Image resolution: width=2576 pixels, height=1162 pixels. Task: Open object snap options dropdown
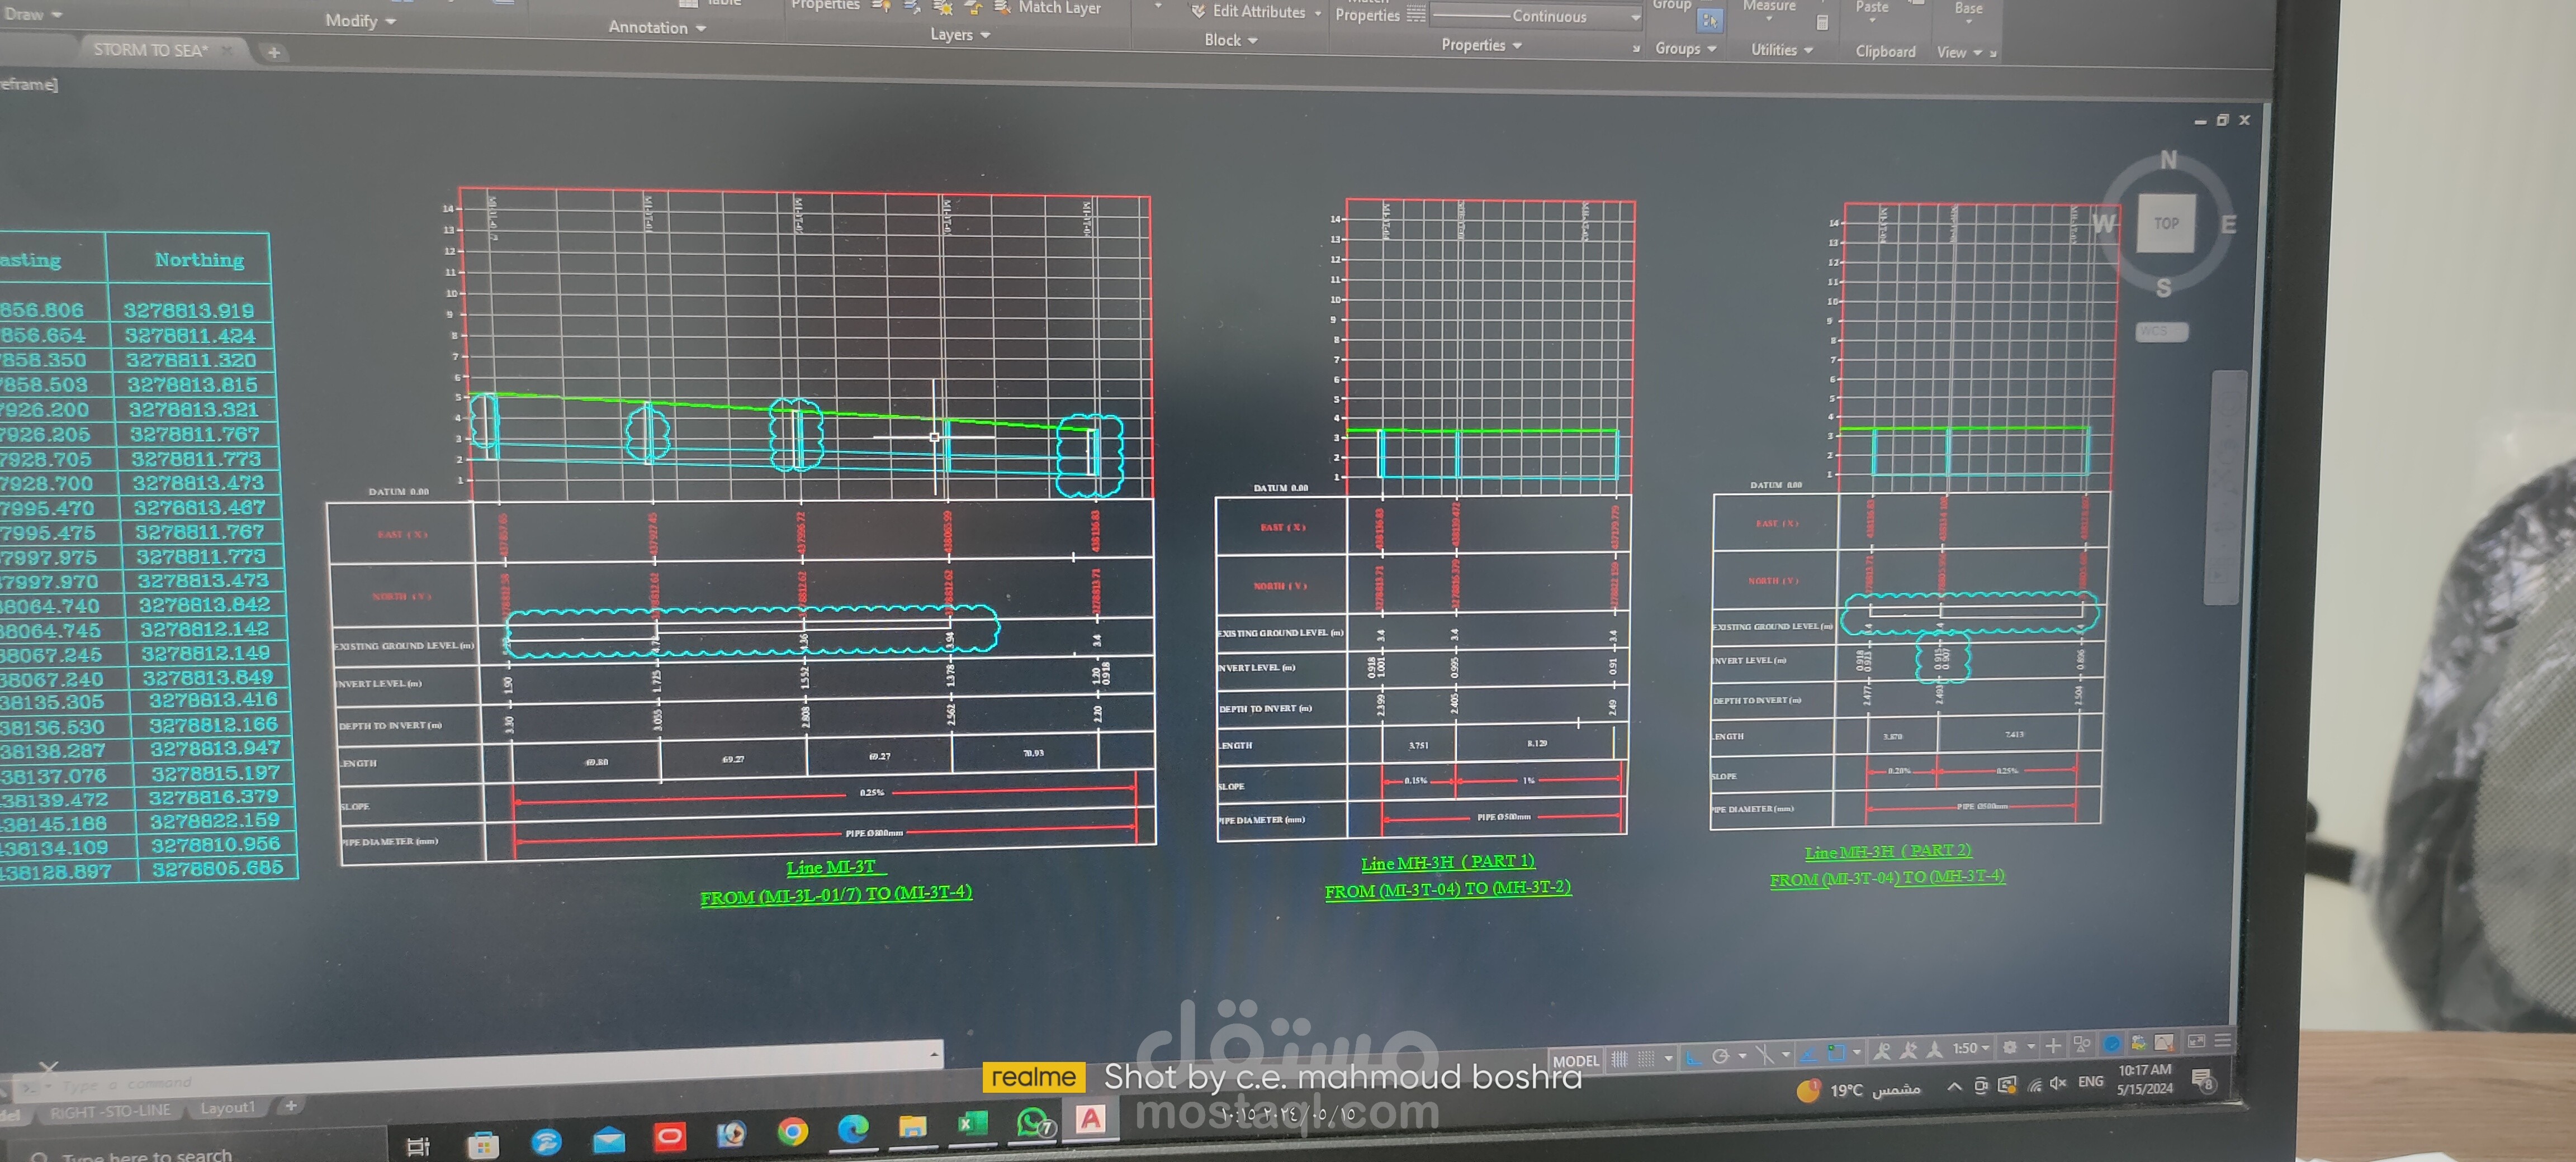click(x=1857, y=1052)
